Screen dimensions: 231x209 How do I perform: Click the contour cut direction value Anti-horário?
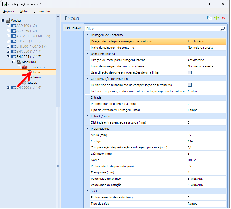tap(206, 41)
